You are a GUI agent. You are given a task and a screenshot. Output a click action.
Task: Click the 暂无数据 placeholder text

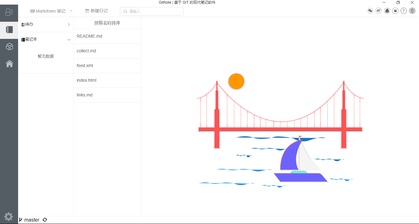pos(46,56)
